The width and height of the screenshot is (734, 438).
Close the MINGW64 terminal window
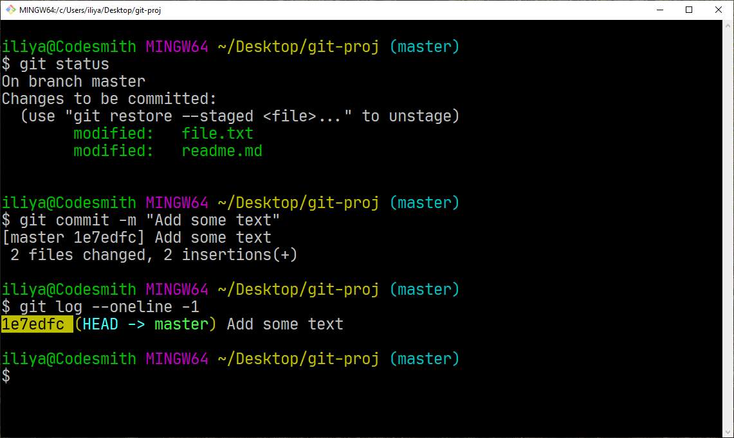719,10
